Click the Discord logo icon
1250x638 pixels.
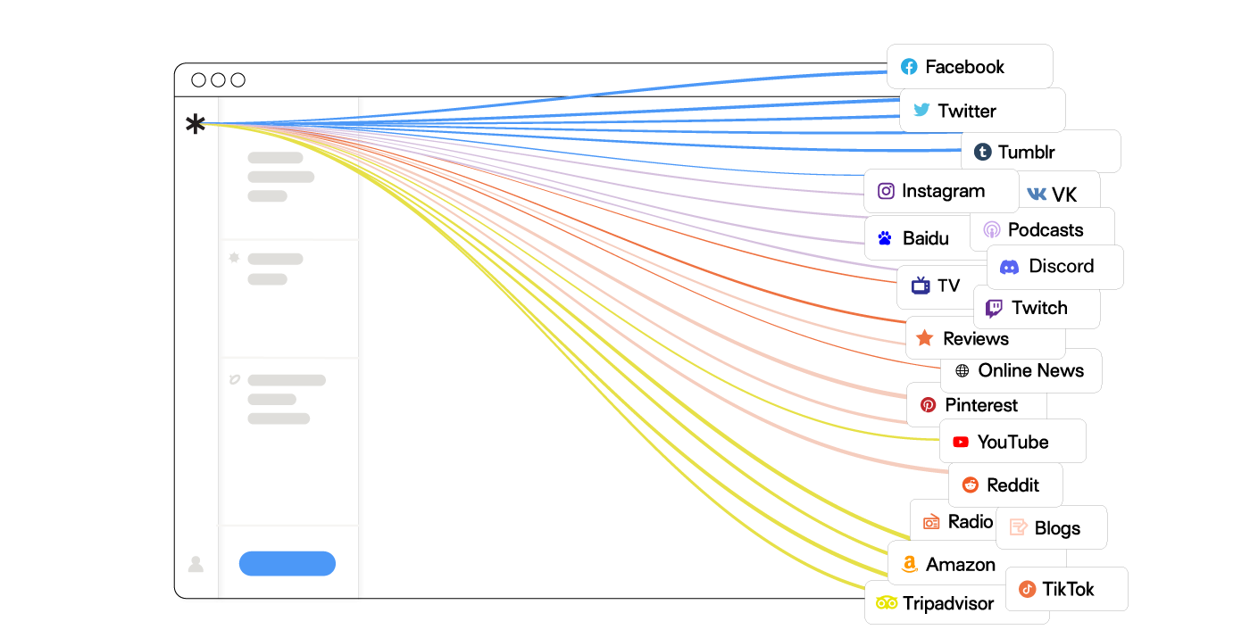tap(1009, 267)
